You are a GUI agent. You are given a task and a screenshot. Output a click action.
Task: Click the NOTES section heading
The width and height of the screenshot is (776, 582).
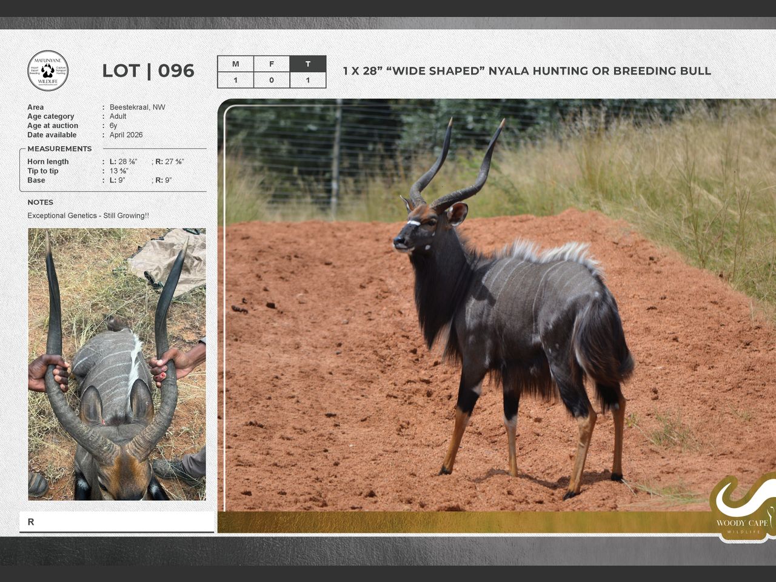tap(40, 202)
